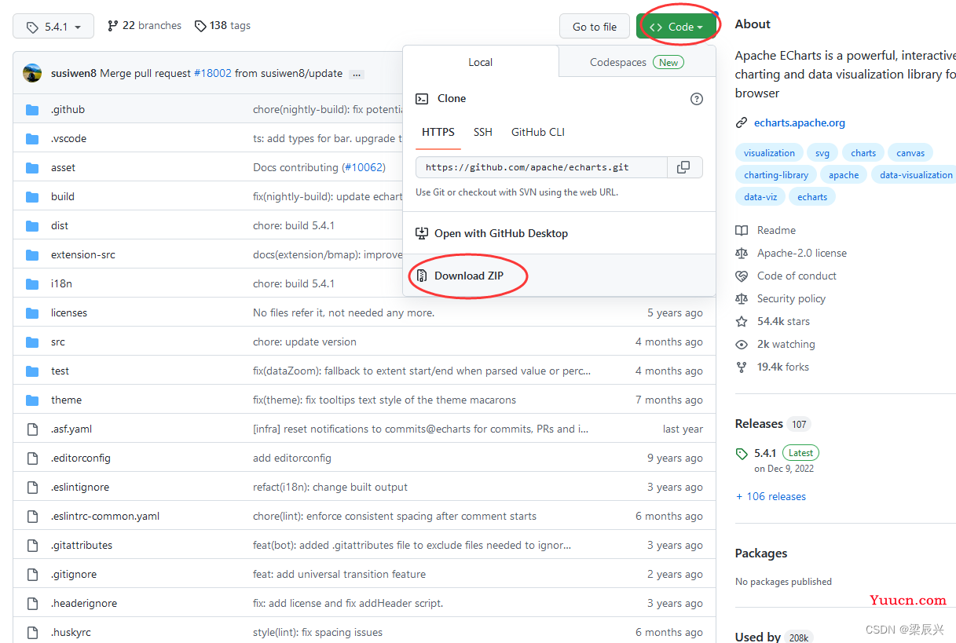Open the licenses folder
956x643 pixels.
coord(69,312)
